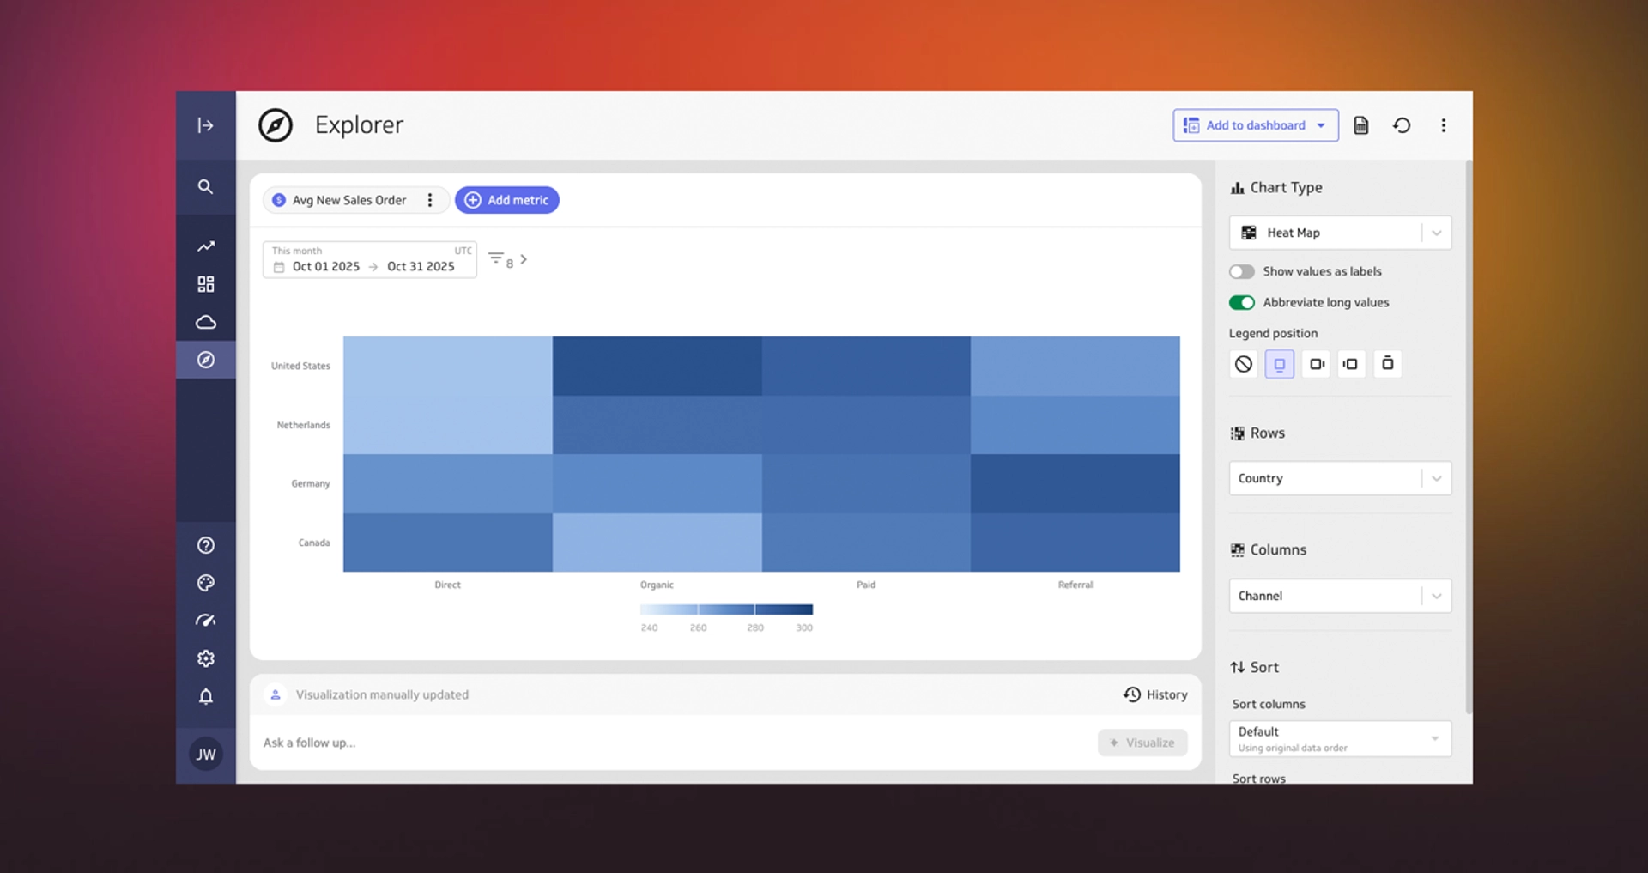Screen dimensions: 1648x873
Task: Open the report document icon near Add to dashboard
Action: coord(1360,124)
